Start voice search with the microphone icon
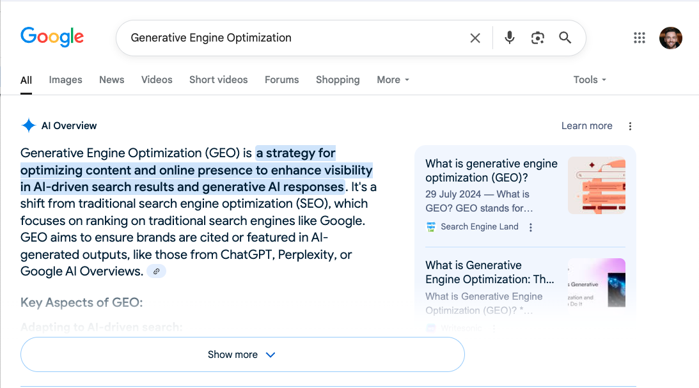This screenshot has width=699, height=388. tap(510, 38)
